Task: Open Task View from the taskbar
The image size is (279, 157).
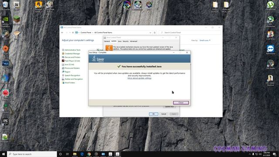Action: [x=68, y=154]
